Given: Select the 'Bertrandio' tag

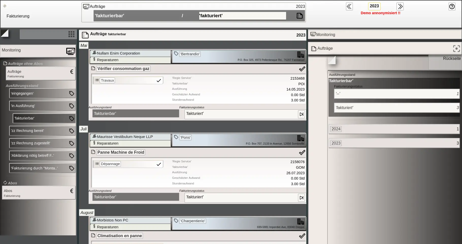Looking at the screenshot, I should [190, 54].
